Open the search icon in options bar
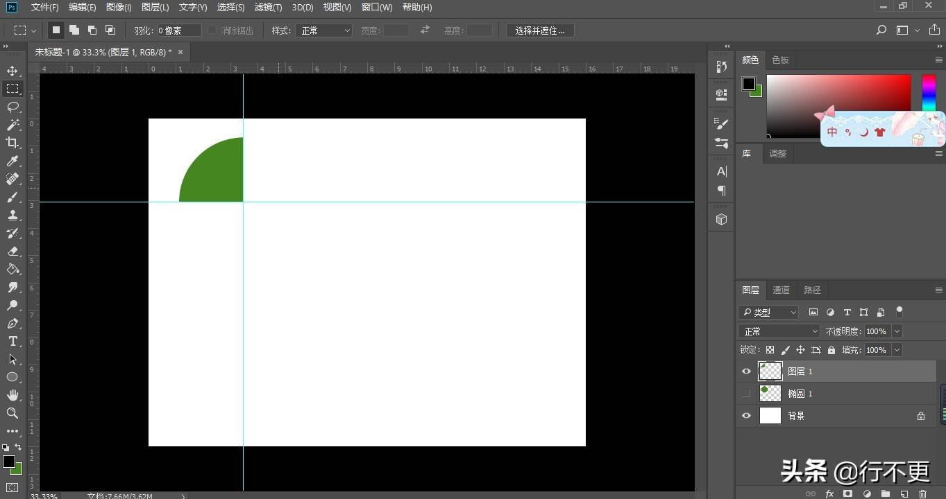This screenshot has height=499, width=946. click(881, 30)
